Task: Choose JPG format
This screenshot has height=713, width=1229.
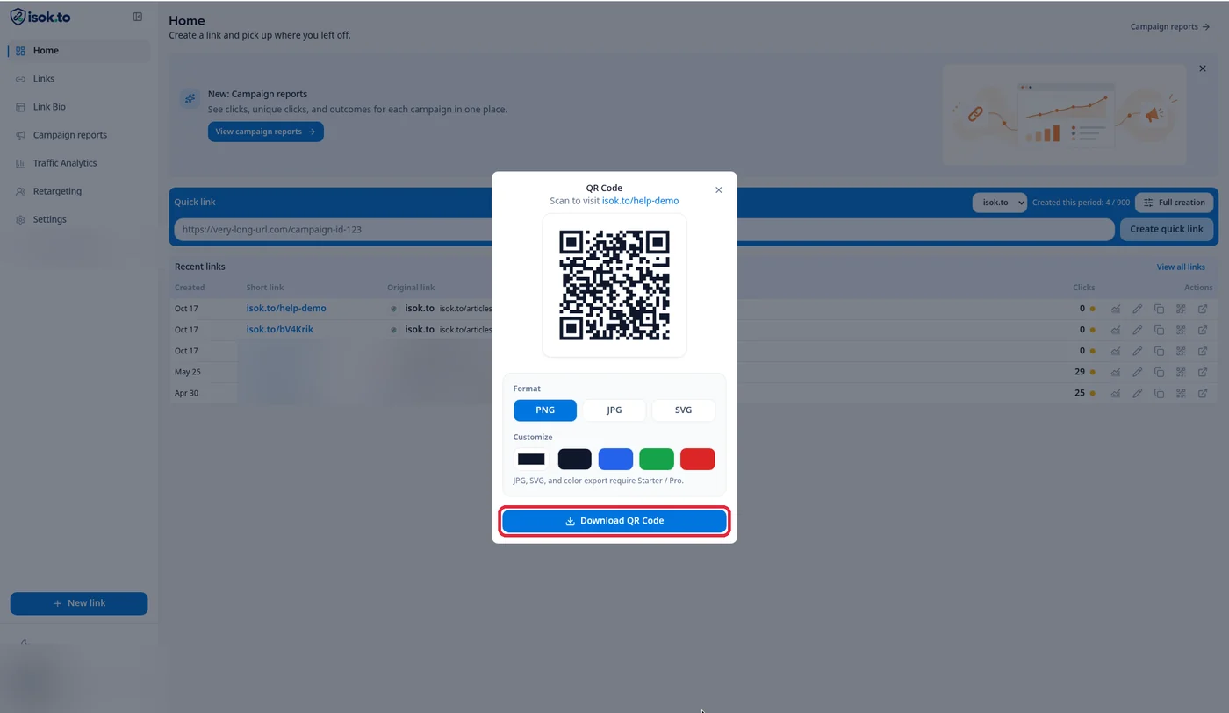Action: pos(614,410)
